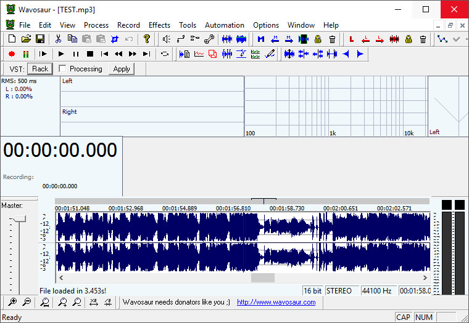Viewport: 469px width, 323px height.
Task: Click the speaker volume icon in the toolbar
Action: 166,39
